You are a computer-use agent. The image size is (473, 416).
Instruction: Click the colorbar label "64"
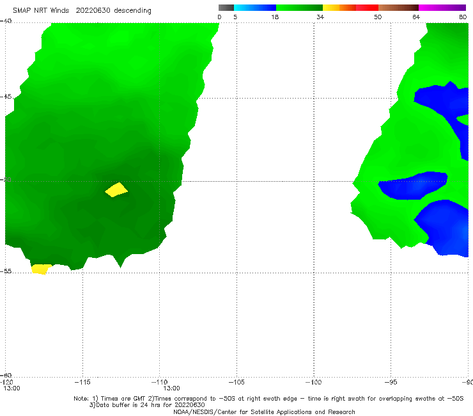click(416, 17)
